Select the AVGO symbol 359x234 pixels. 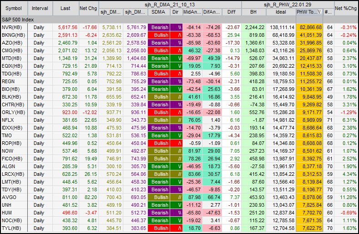pyautogui.click(x=9, y=197)
